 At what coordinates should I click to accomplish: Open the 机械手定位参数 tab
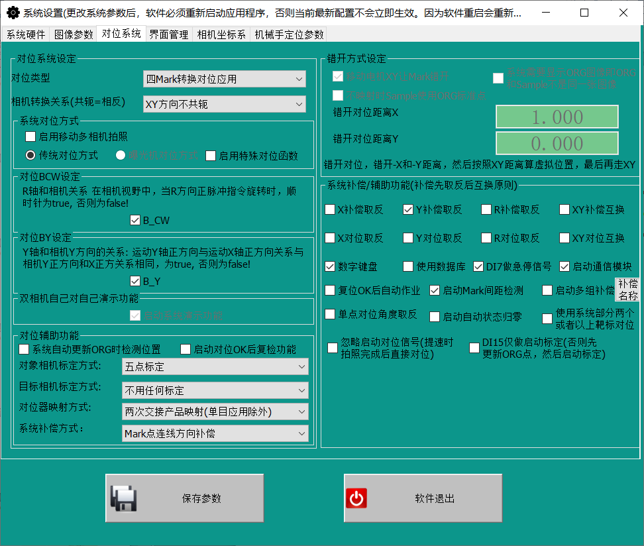tap(289, 34)
